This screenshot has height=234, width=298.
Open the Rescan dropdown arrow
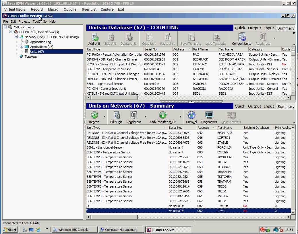(105, 117)
